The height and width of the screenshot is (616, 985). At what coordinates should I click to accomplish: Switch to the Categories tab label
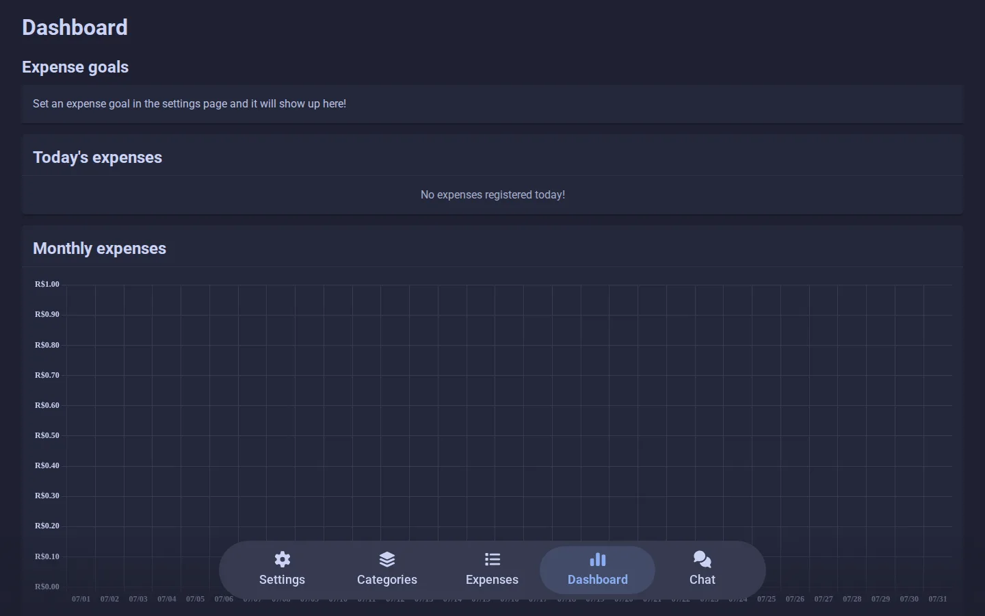coord(387,580)
